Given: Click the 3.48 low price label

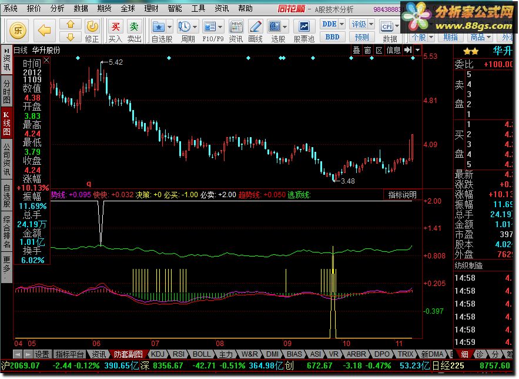Looking at the screenshot, I should point(347,181).
